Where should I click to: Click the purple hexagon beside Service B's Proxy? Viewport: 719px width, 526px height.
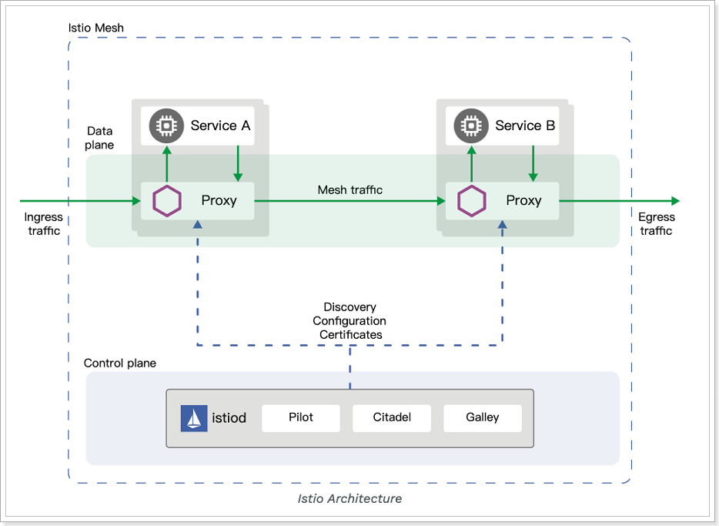click(471, 201)
